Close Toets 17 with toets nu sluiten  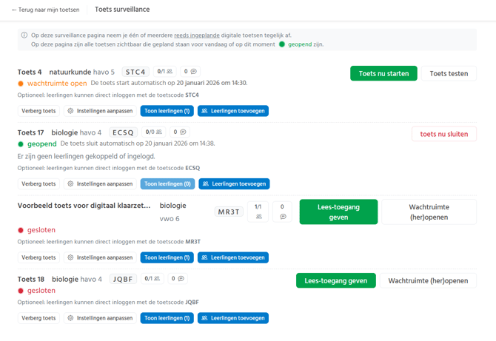[443, 134]
